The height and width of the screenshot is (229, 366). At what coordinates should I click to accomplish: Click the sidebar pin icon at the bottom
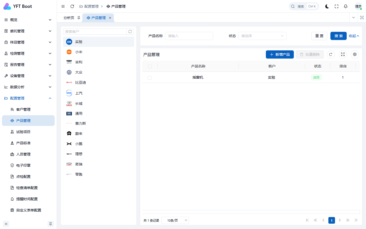click(x=51, y=224)
